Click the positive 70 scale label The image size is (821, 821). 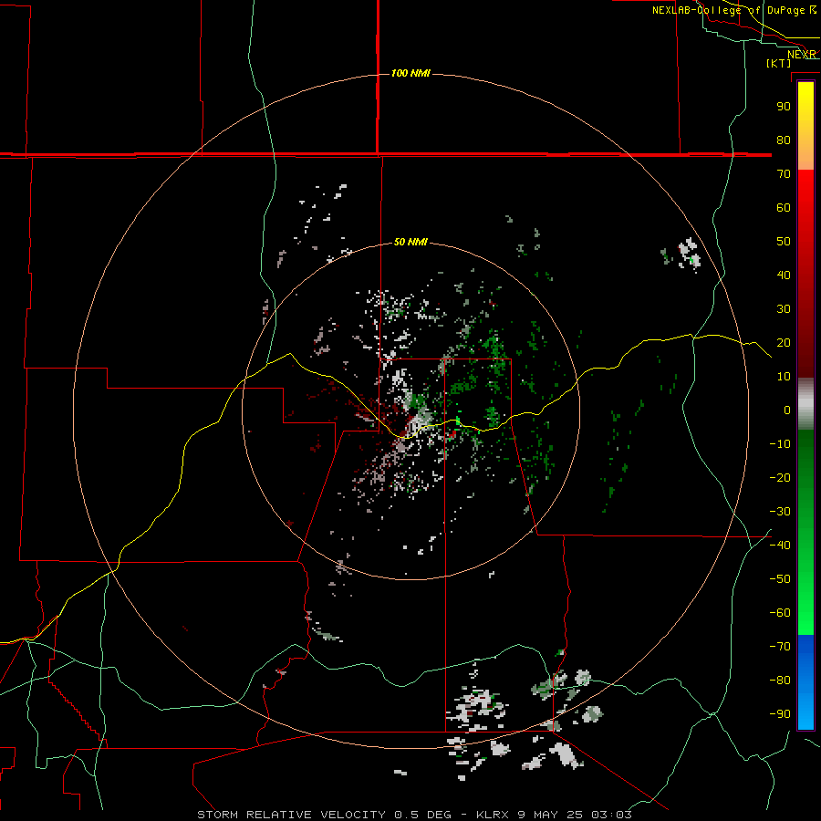click(x=784, y=174)
